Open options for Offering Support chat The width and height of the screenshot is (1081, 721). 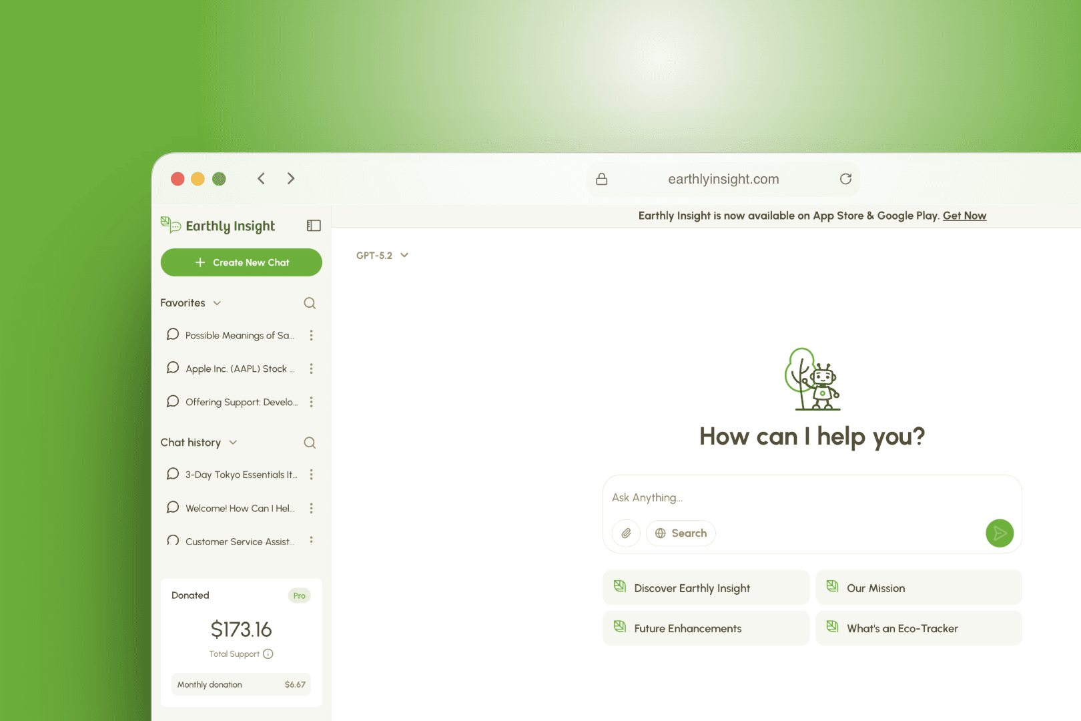coord(311,402)
